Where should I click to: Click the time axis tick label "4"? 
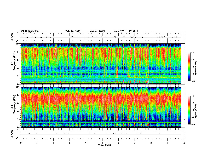[x=86, y=143]
